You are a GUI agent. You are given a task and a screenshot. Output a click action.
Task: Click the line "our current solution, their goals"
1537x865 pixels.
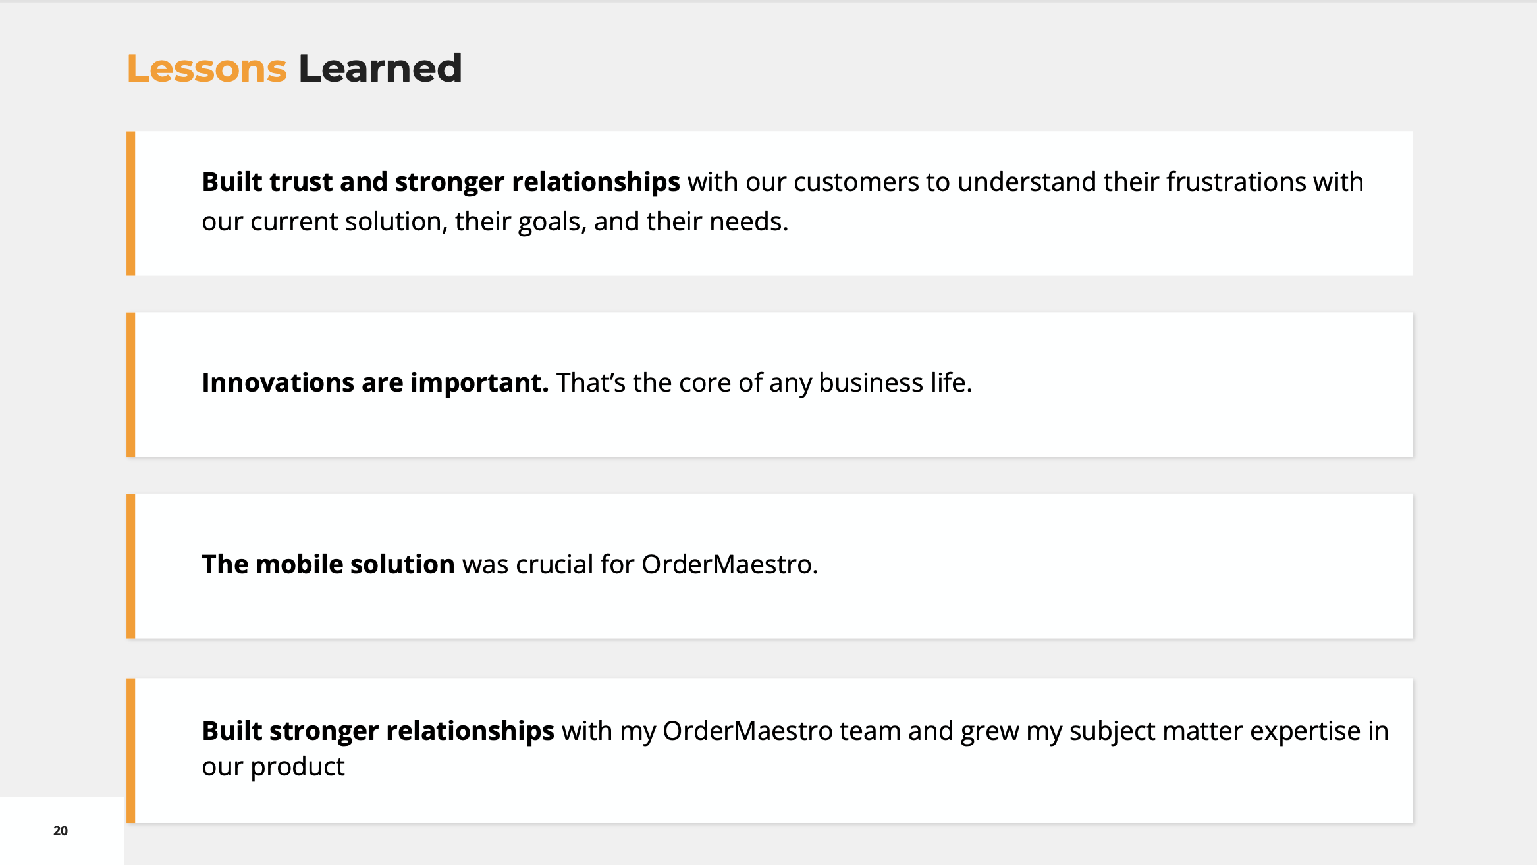(x=494, y=222)
